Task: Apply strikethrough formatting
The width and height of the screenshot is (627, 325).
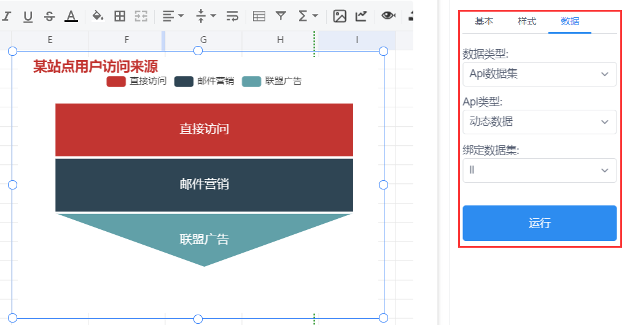Action: click(49, 17)
